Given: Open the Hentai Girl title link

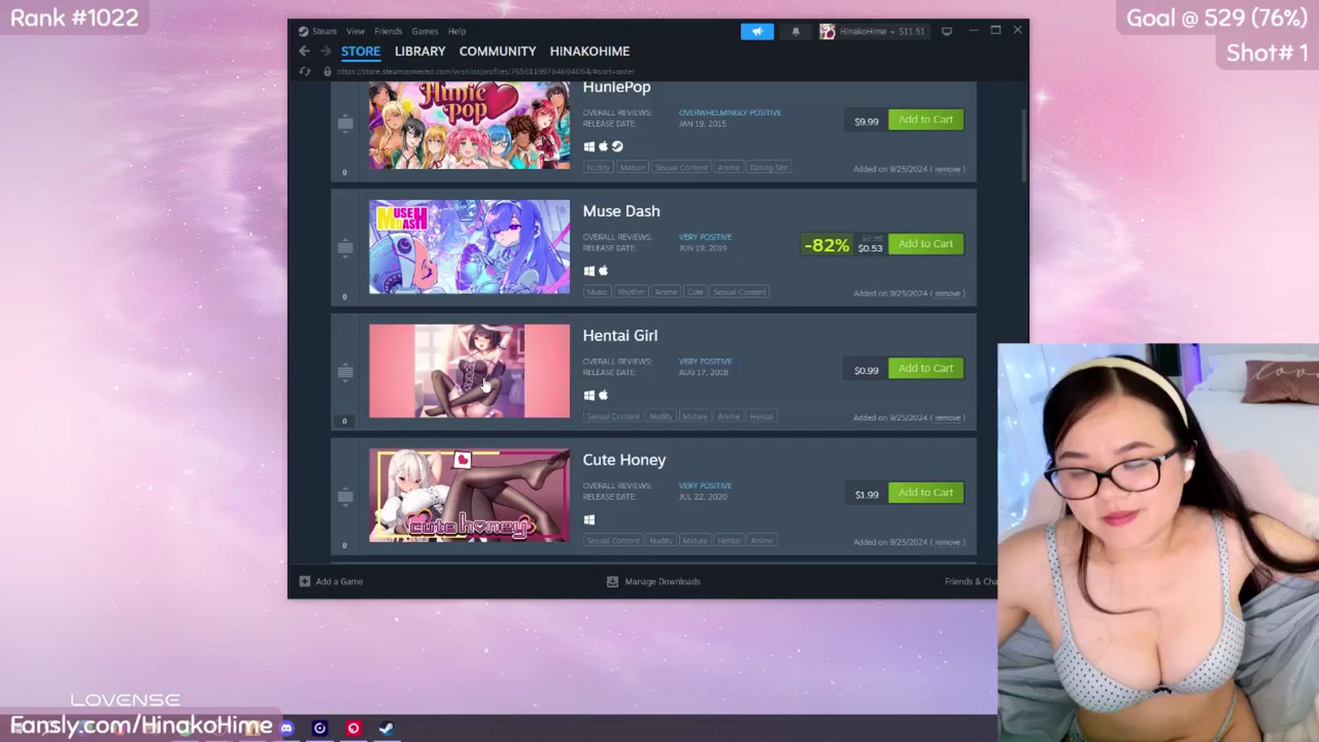Looking at the screenshot, I should (620, 336).
